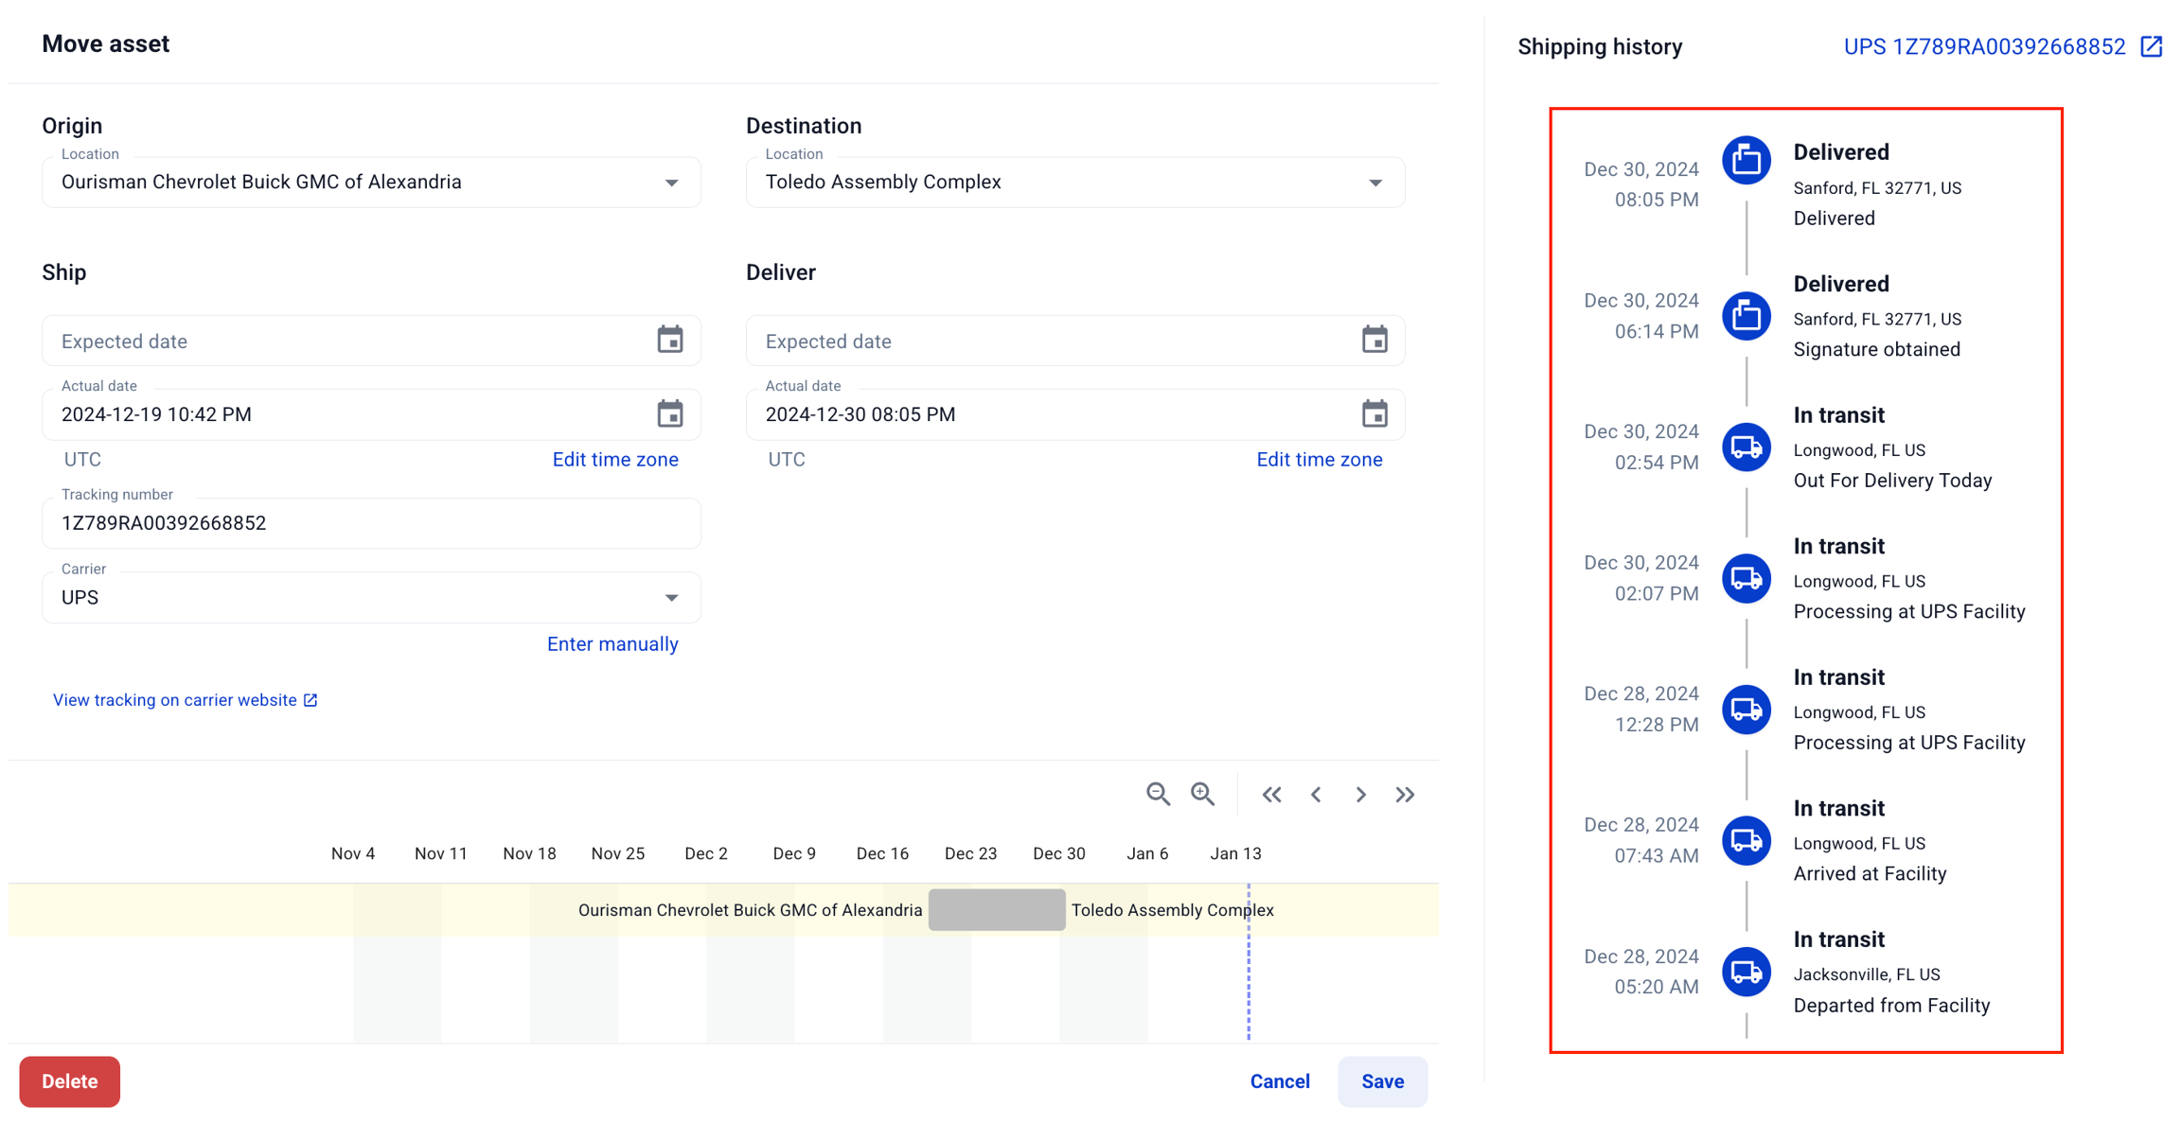Viewport: 2181px width, 1123px height.
Task: Click the Tracking number input field
Action: coord(371,523)
